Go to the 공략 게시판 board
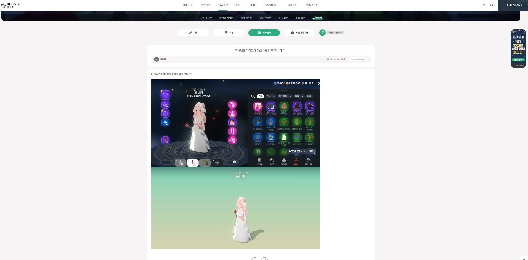This screenshot has height=260, width=528. (246, 18)
